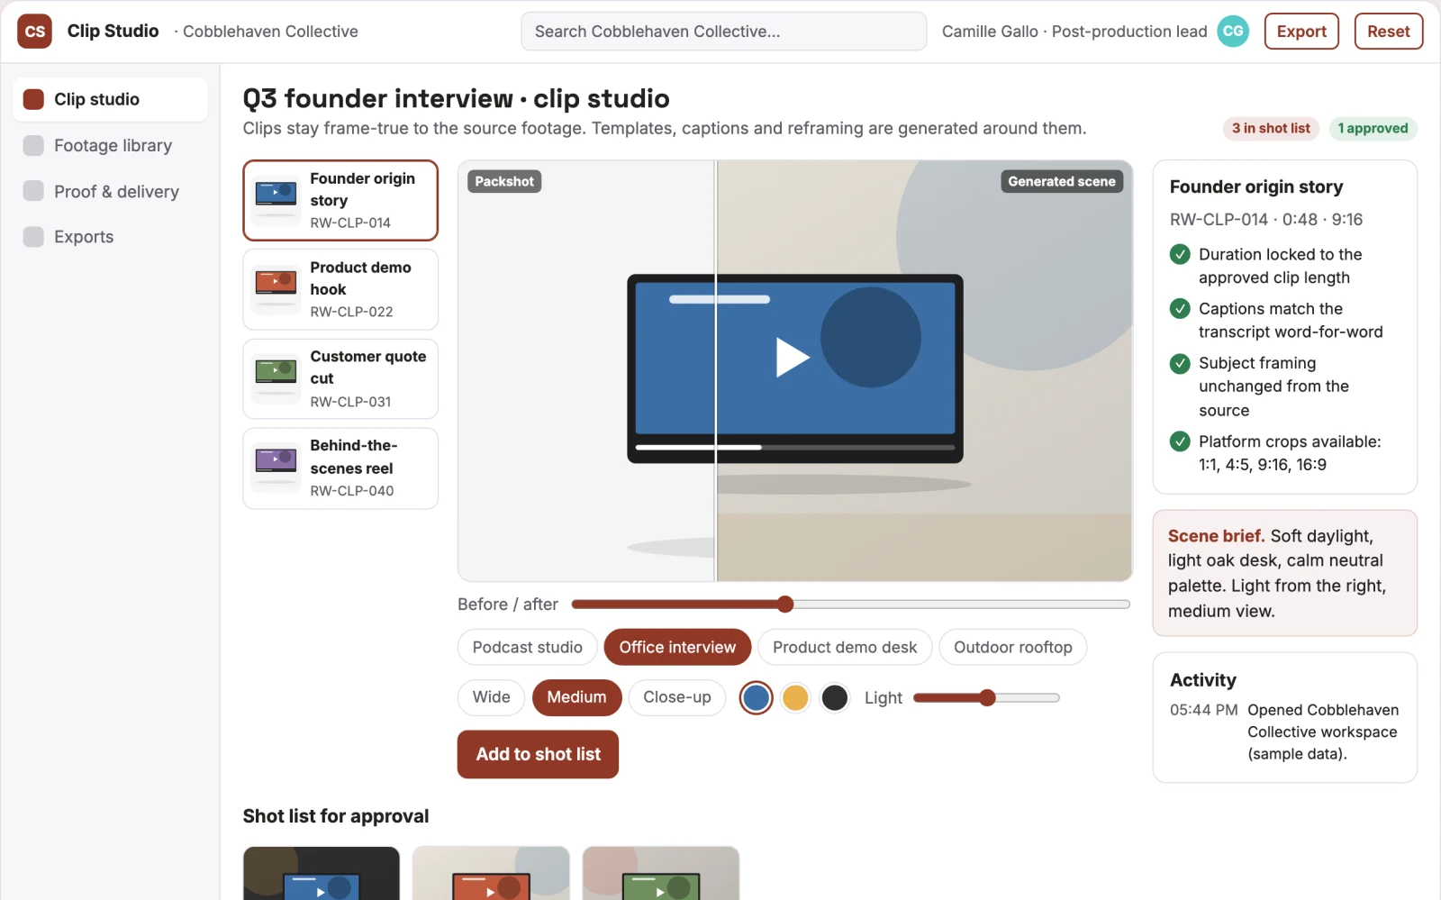Open the Exports sidebar item

[111, 237]
